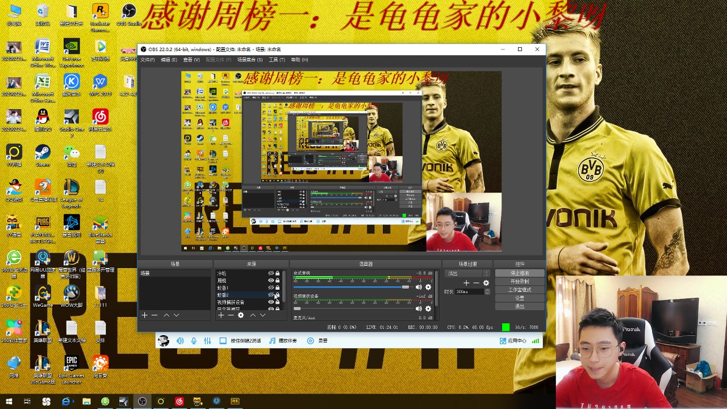Viewport: 727px width, 409px height.
Task: Open transition properties gear
Action: click(x=486, y=283)
